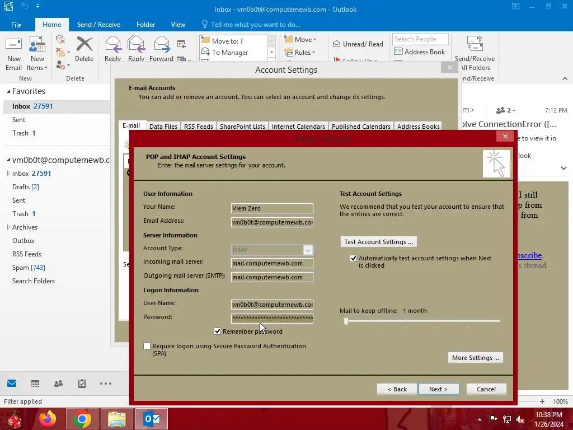Open the Address Book

click(x=419, y=52)
